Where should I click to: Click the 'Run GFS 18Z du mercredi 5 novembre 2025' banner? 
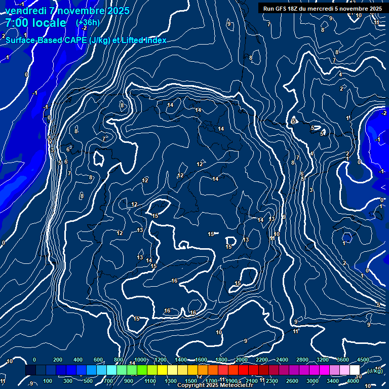pos(323,9)
